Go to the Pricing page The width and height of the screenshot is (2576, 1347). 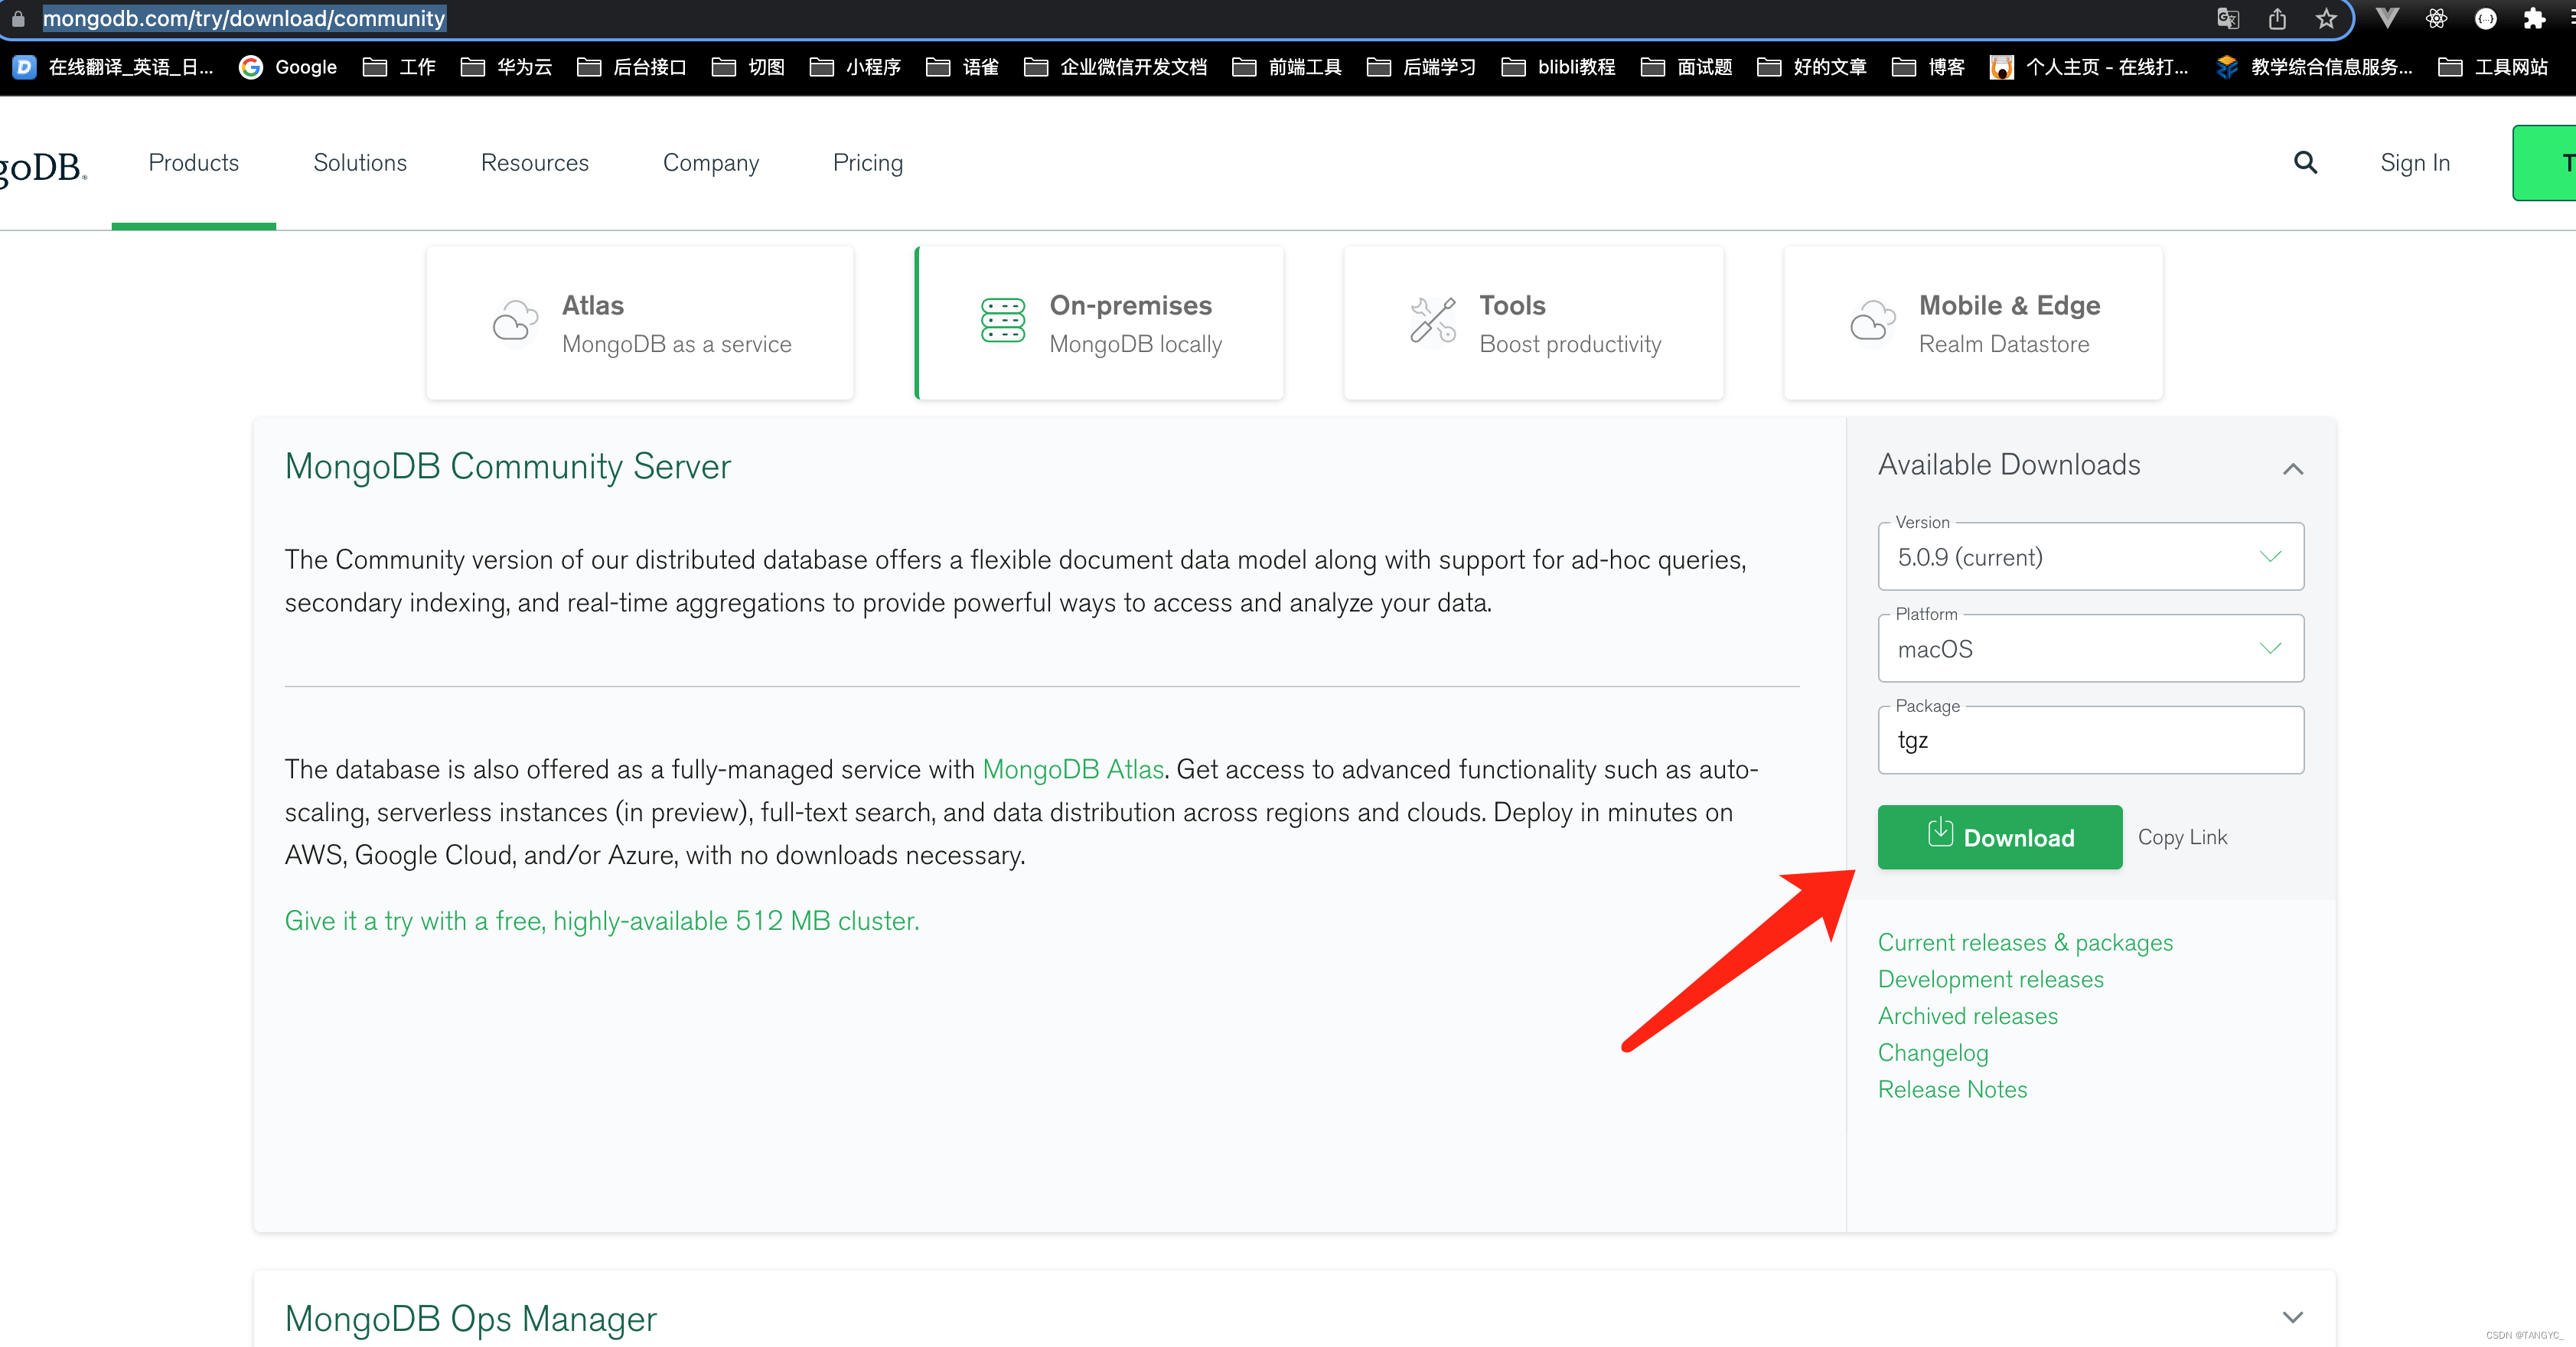[868, 163]
